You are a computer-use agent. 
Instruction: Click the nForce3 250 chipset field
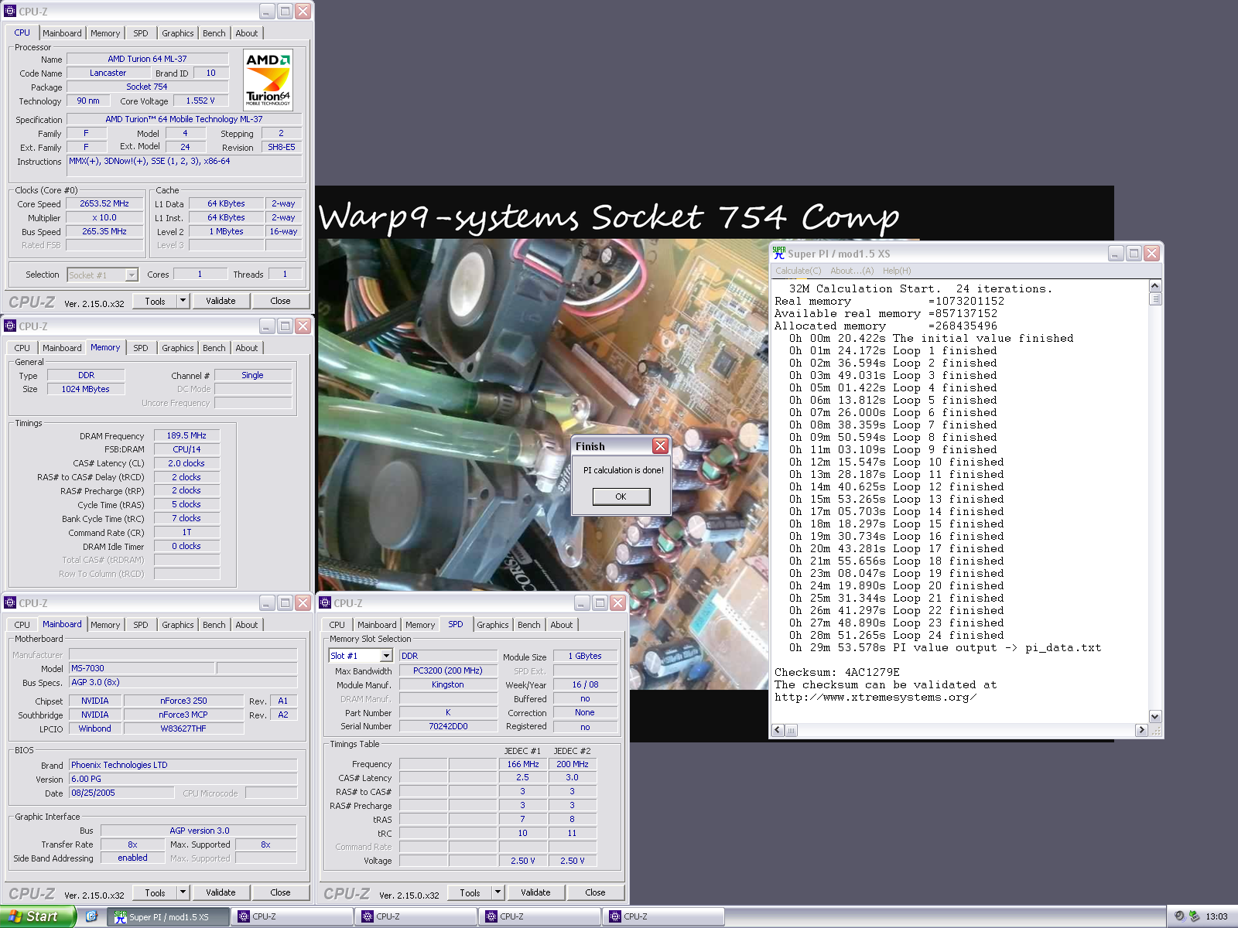[x=183, y=701]
